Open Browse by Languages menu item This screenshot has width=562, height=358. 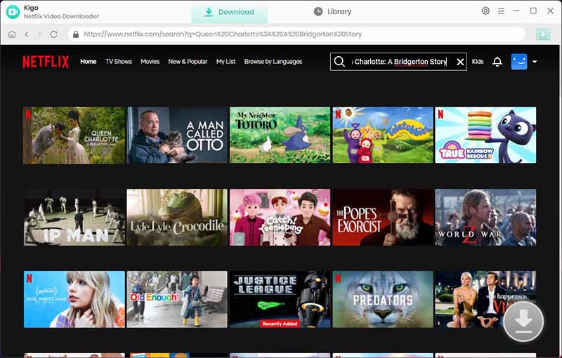pos(273,62)
